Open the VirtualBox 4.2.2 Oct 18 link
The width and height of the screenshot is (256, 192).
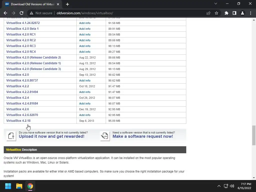(x=18, y=86)
